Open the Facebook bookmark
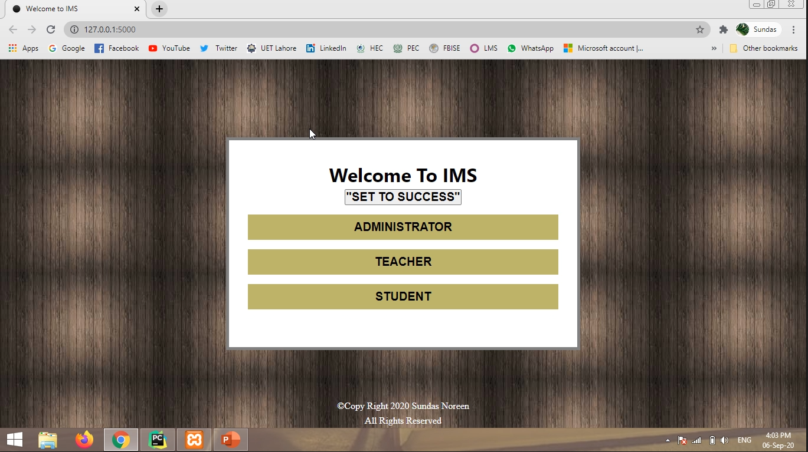 117,48
